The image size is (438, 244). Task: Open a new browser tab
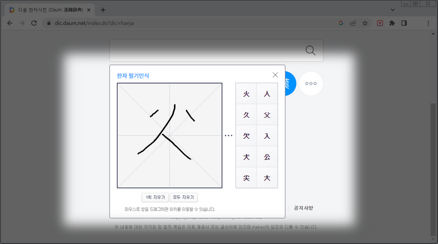103,10
